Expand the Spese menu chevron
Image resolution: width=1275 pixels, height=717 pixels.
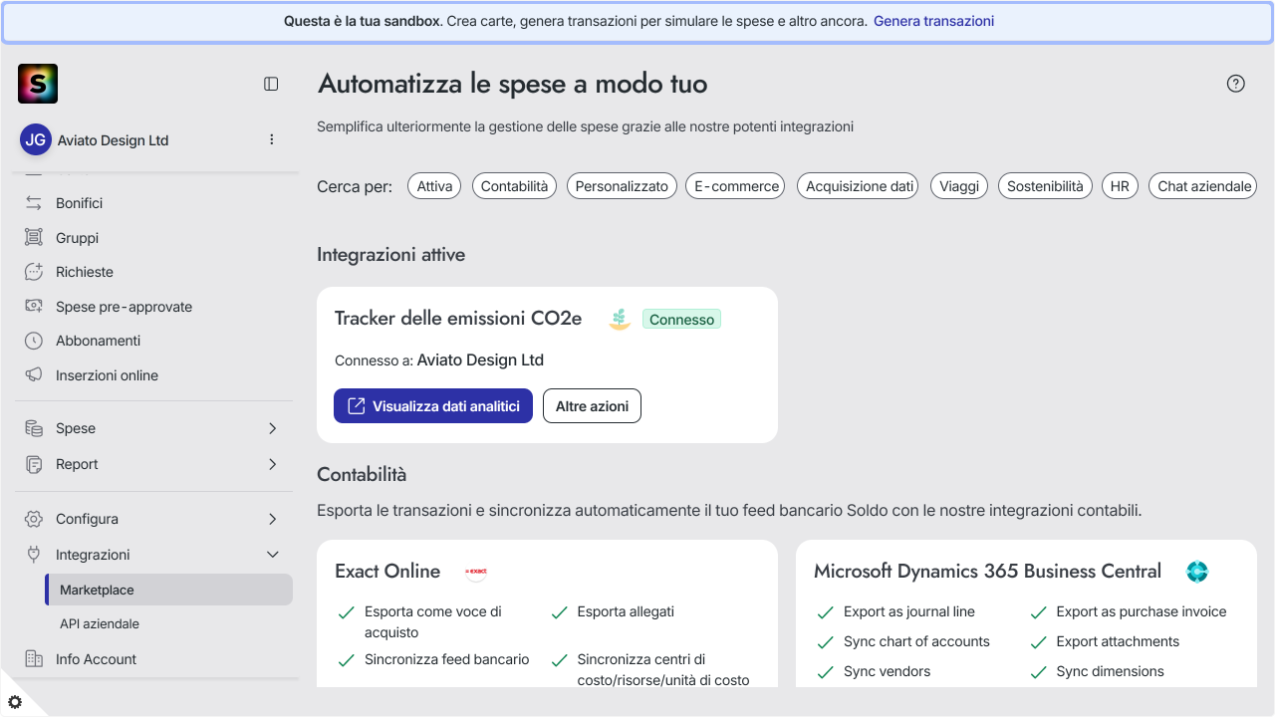273,428
